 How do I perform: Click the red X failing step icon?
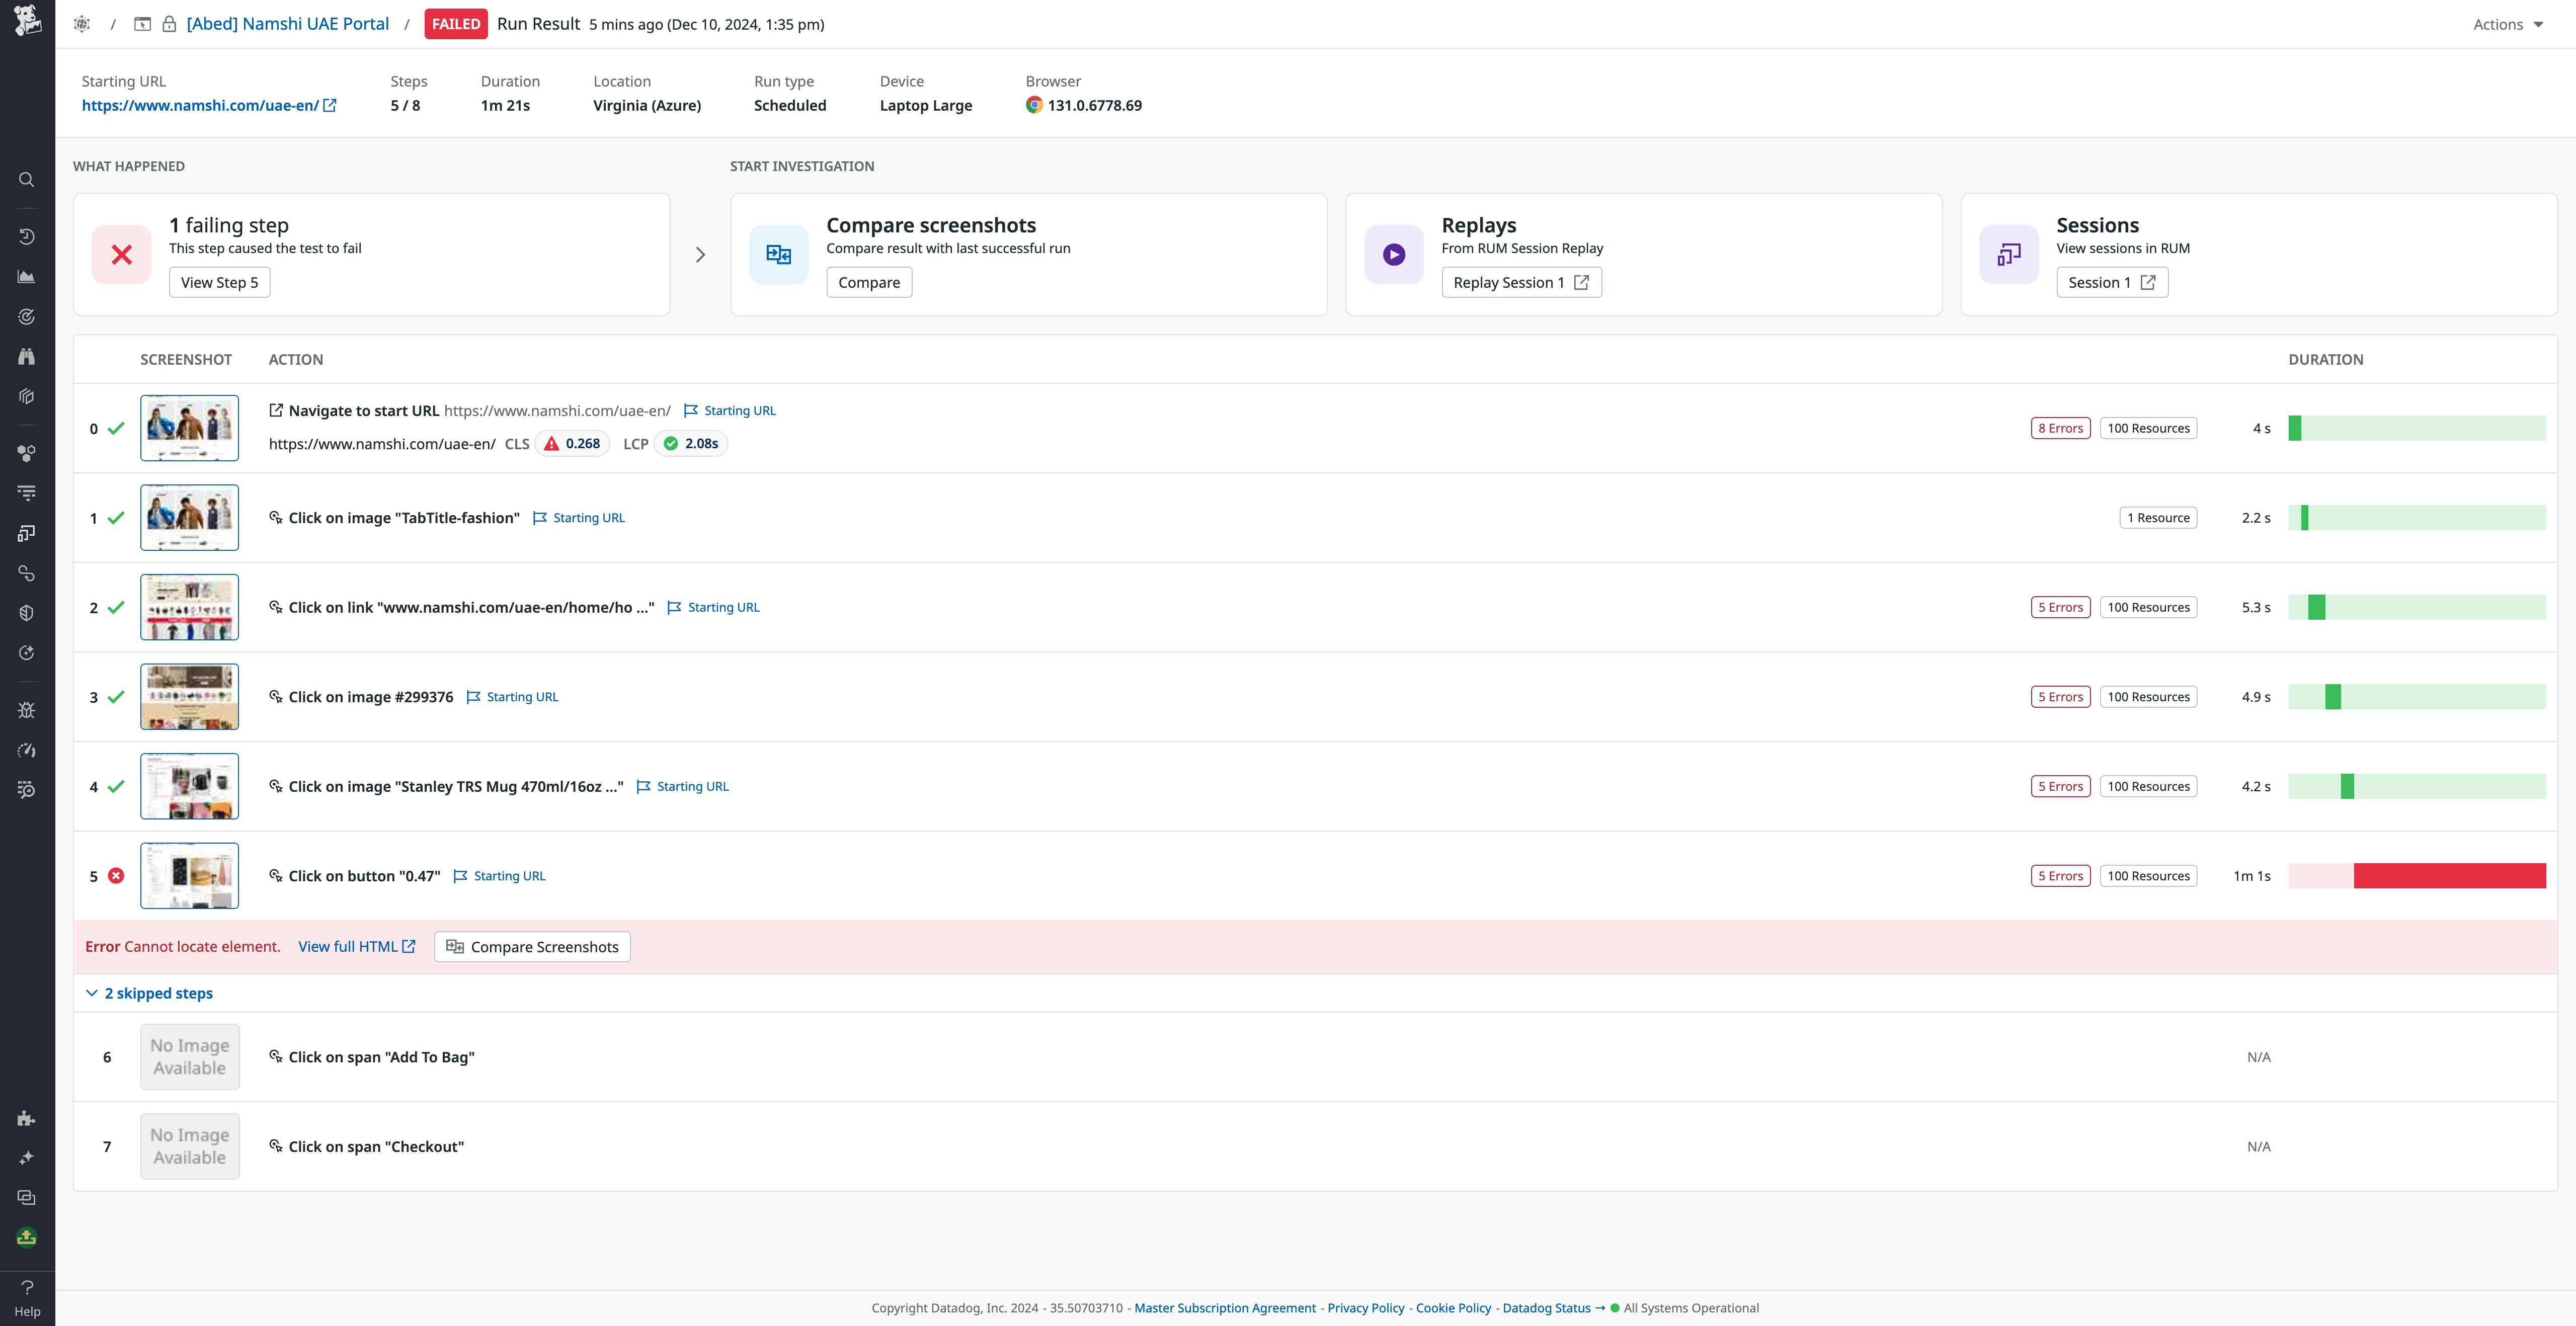(122, 255)
